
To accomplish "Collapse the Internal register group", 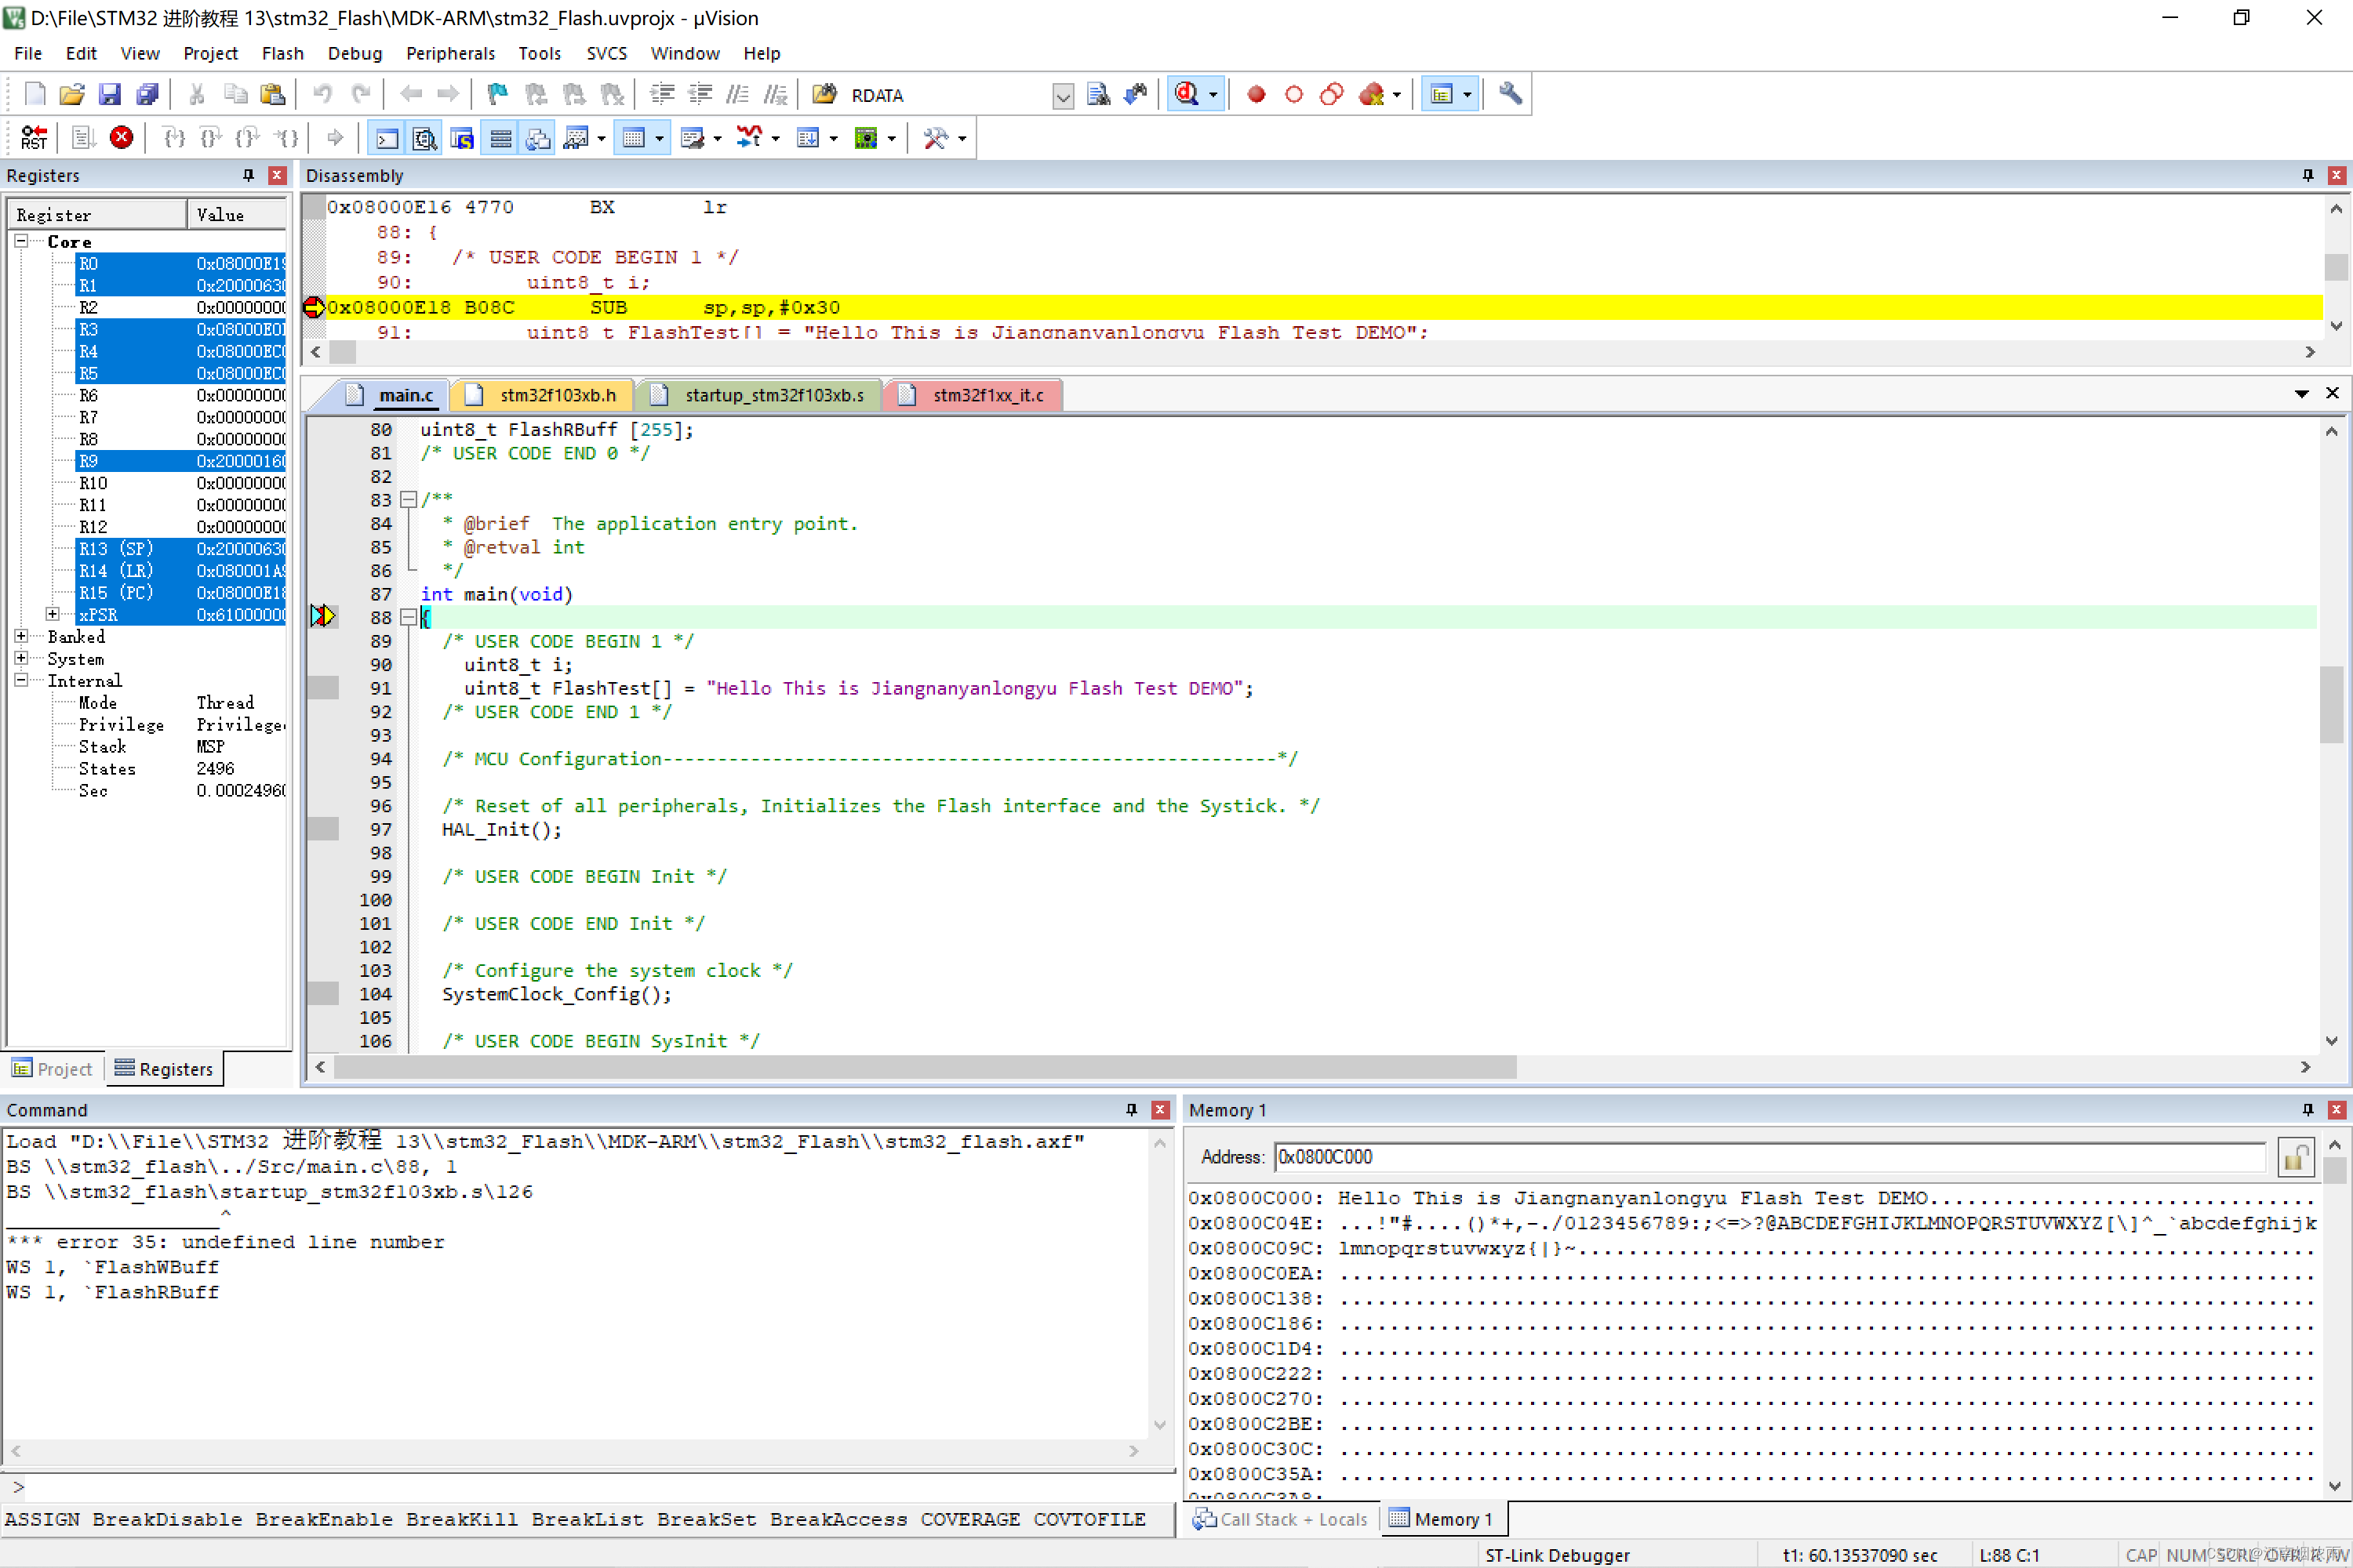I will tap(21, 680).
